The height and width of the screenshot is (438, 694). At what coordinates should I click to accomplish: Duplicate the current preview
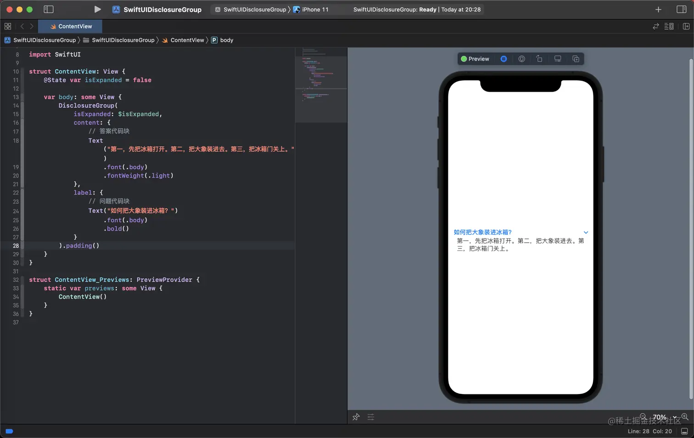pos(576,59)
